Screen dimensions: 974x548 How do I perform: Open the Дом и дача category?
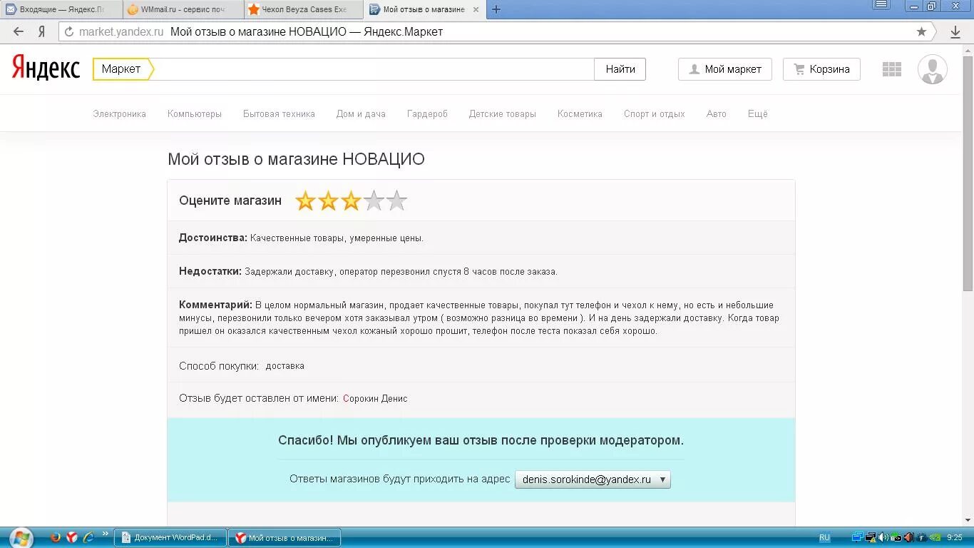point(361,114)
